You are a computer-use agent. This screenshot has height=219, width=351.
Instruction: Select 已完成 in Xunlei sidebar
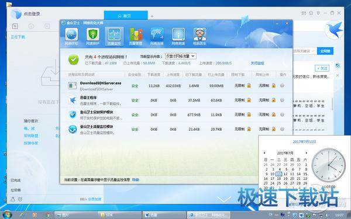tap(15, 180)
